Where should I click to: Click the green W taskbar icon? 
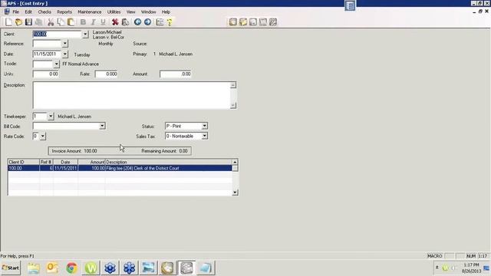91,268
